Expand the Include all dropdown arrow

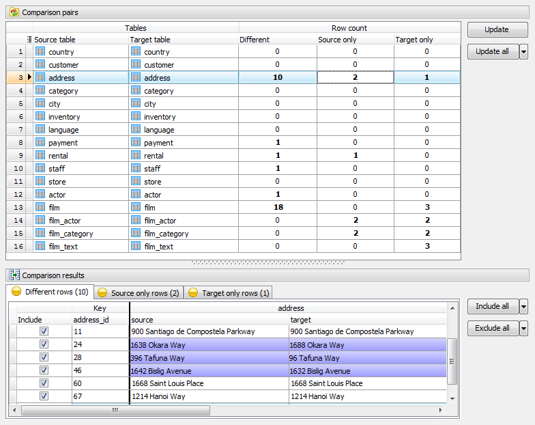tap(523, 307)
